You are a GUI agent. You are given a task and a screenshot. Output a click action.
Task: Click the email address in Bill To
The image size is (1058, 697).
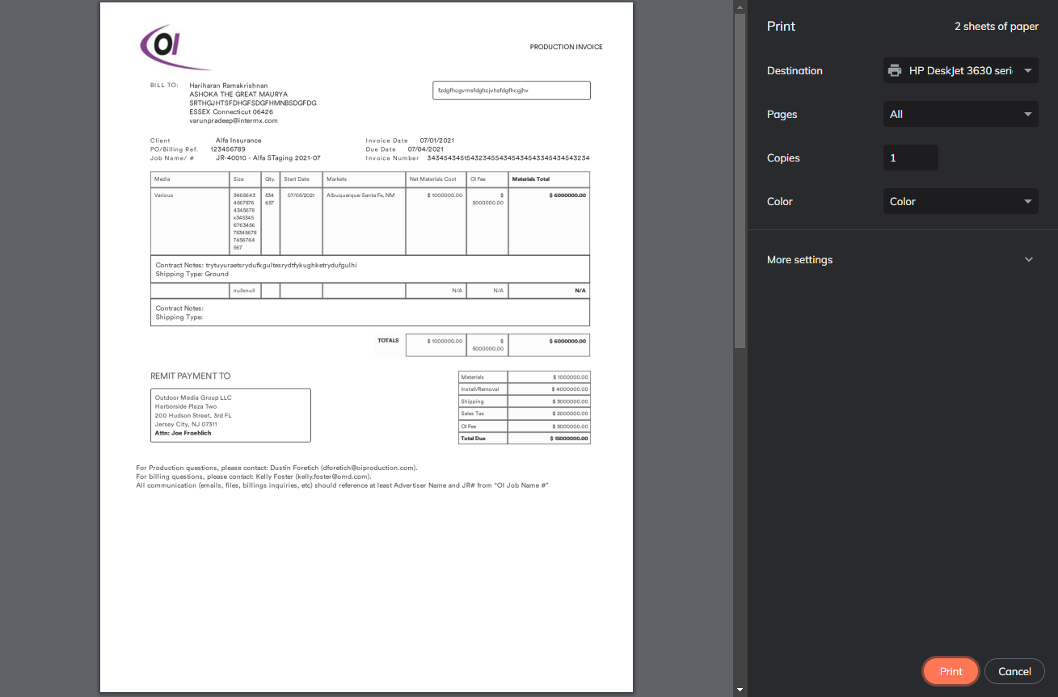pyautogui.click(x=234, y=120)
